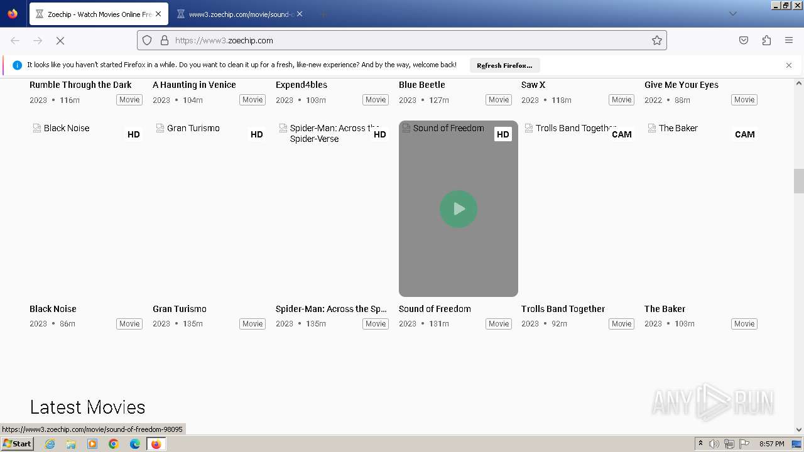
Task: Click the scrollbar up arrow
Action: (799, 83)
